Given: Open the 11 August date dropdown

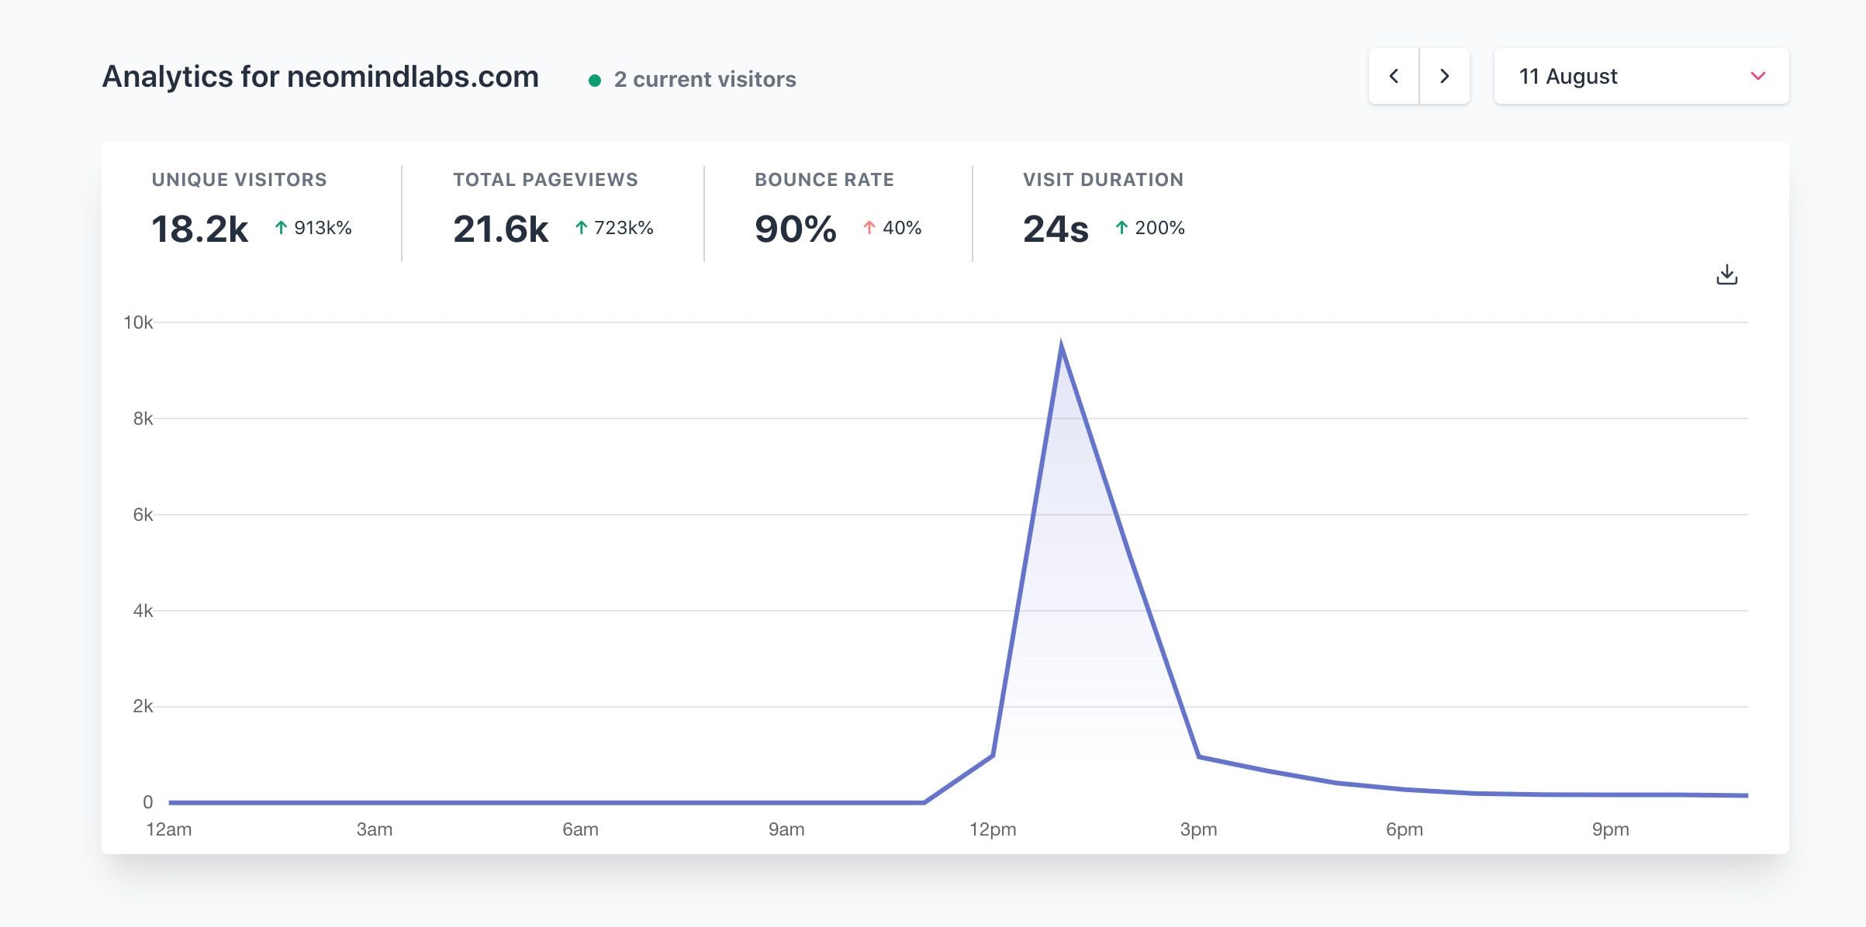Looking at the screenshot, I should pos(1640,76).
